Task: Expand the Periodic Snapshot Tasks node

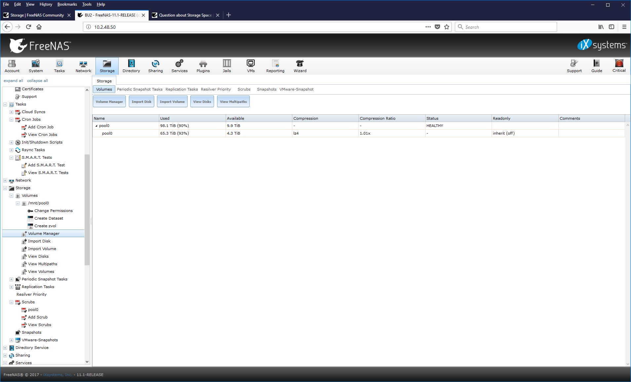Action: pos(11,279)
